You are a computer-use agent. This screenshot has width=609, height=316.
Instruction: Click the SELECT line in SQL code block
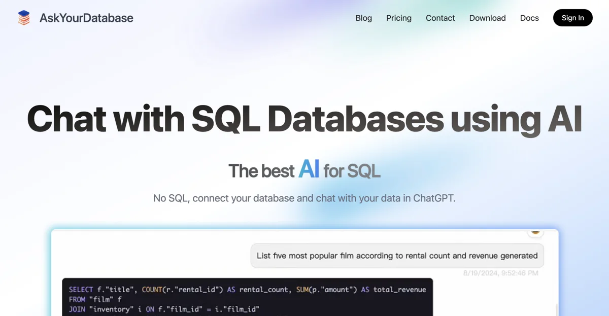click(247, 289)
